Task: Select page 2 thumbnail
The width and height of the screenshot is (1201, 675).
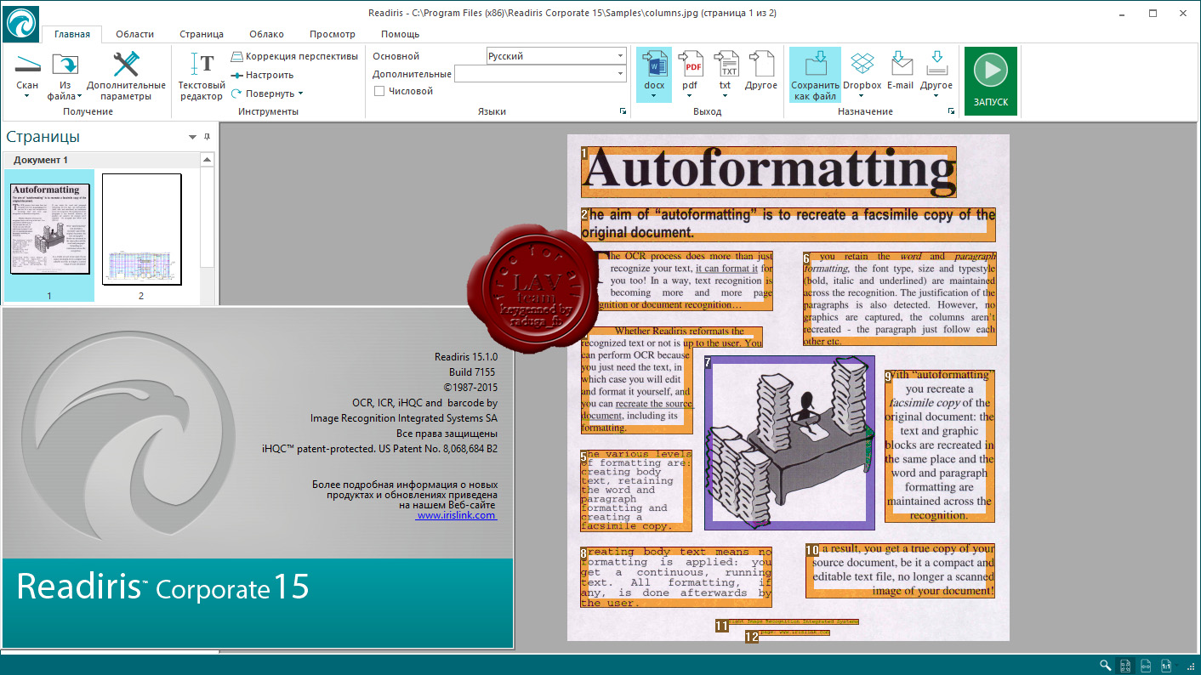Action: pos(141,229)
